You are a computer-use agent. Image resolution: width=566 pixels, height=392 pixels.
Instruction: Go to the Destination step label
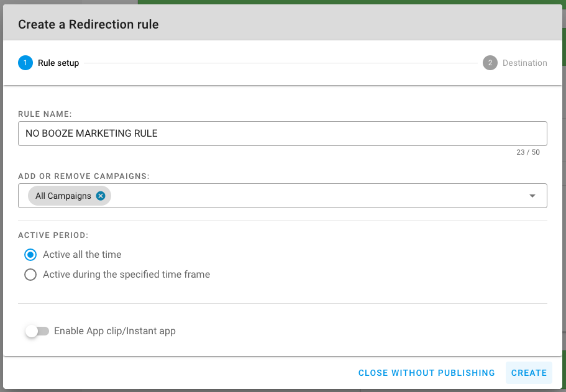(524, 63)
